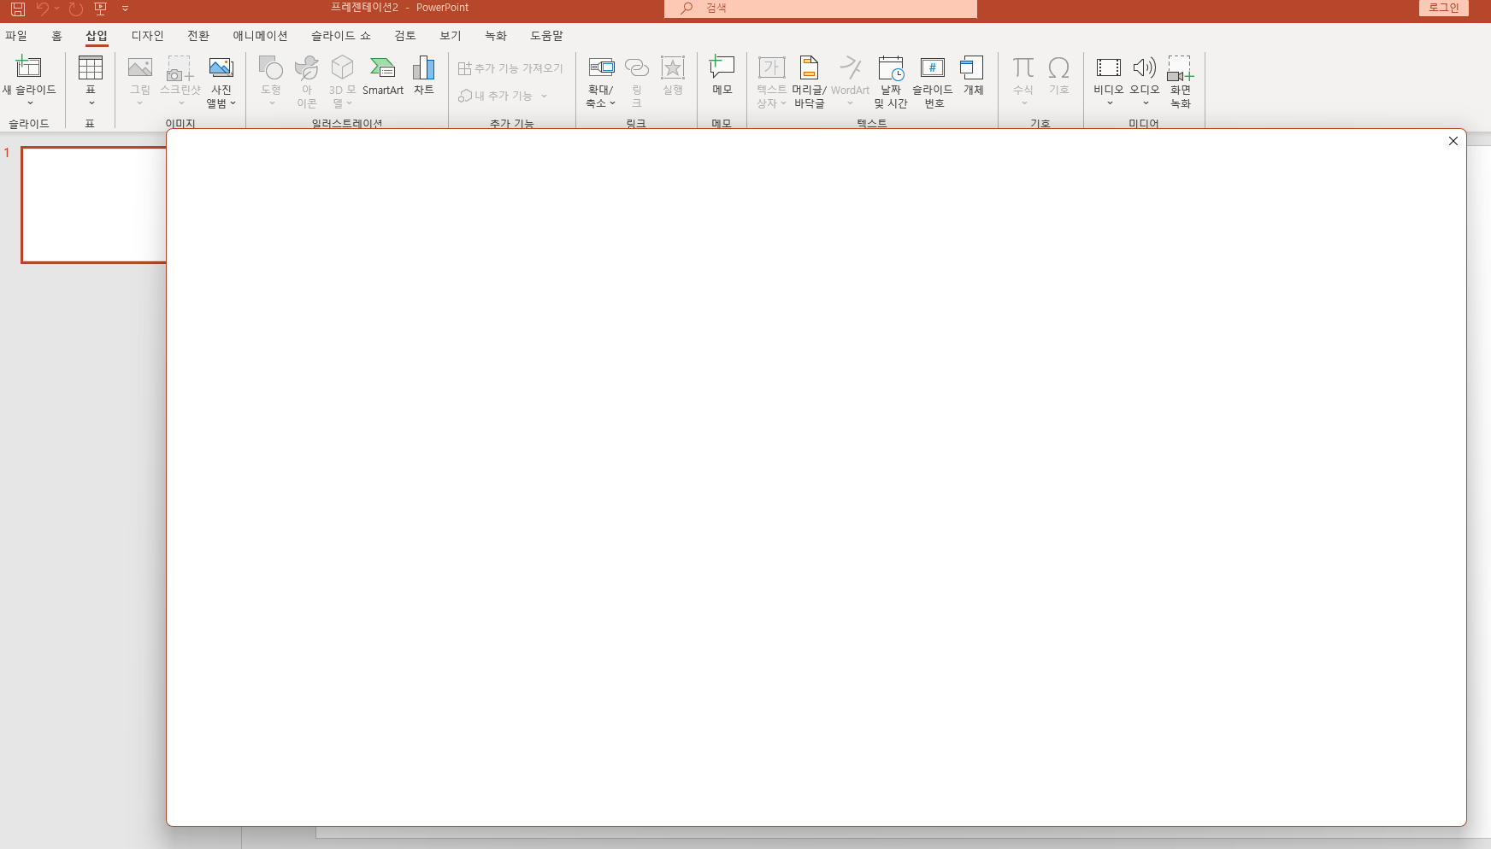Click the Zoom (확대/축소) icon

click(x=601, y=67)
